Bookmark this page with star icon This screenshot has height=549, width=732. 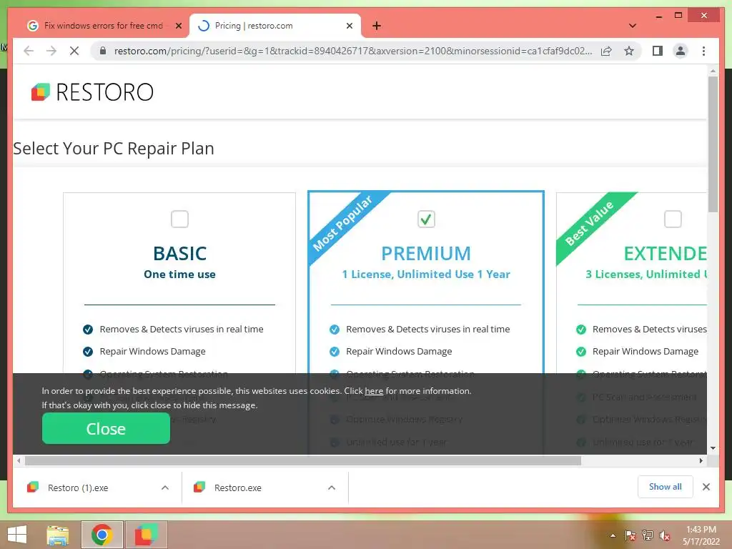point(629,51)
